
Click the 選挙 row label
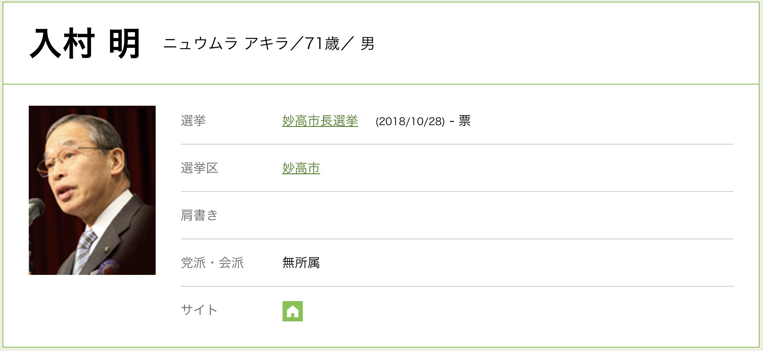[x=193, y=121]
